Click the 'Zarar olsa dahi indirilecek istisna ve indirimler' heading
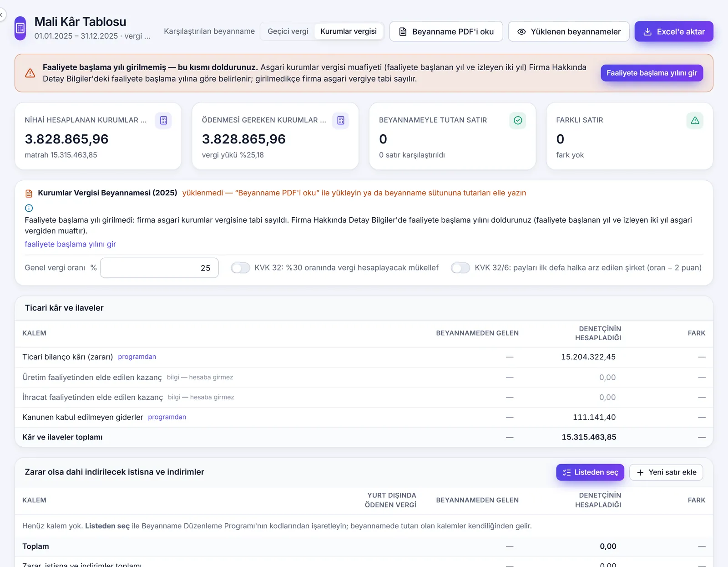728x567 pixels. coord(114,472)
